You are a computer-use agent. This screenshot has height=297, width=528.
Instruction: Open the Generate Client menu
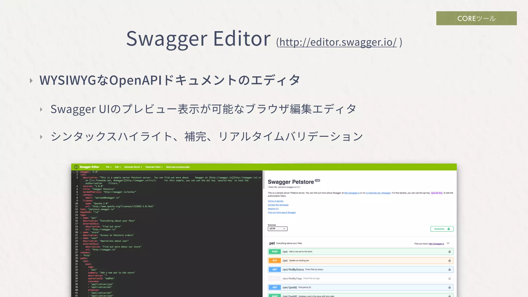154,167
